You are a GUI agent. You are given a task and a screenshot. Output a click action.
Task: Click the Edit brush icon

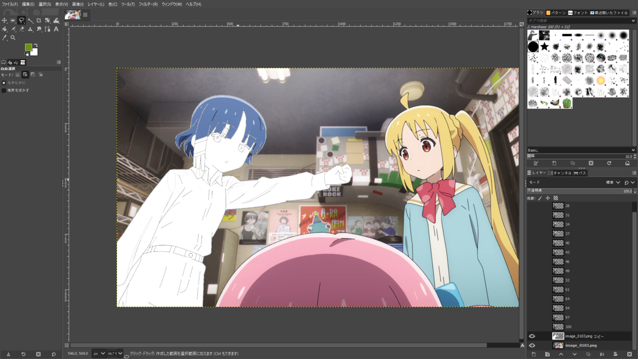tap(536, 163)
